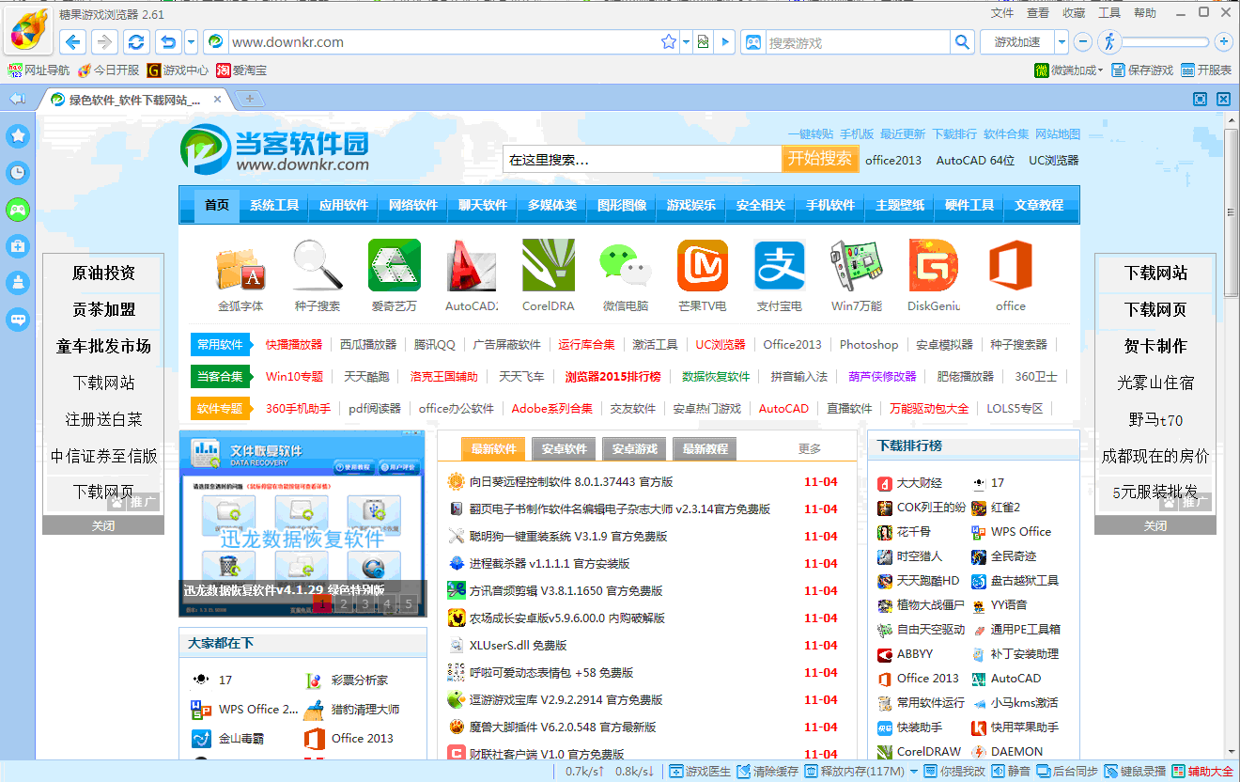
Task: Open the 收藏 menu
Action: [x=1074, y=13]
